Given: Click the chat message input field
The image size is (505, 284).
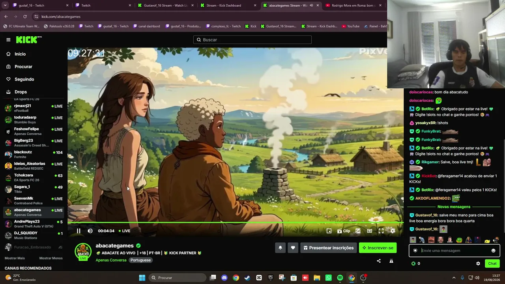Looking at the screenshot, I should [x=454, y=250].
